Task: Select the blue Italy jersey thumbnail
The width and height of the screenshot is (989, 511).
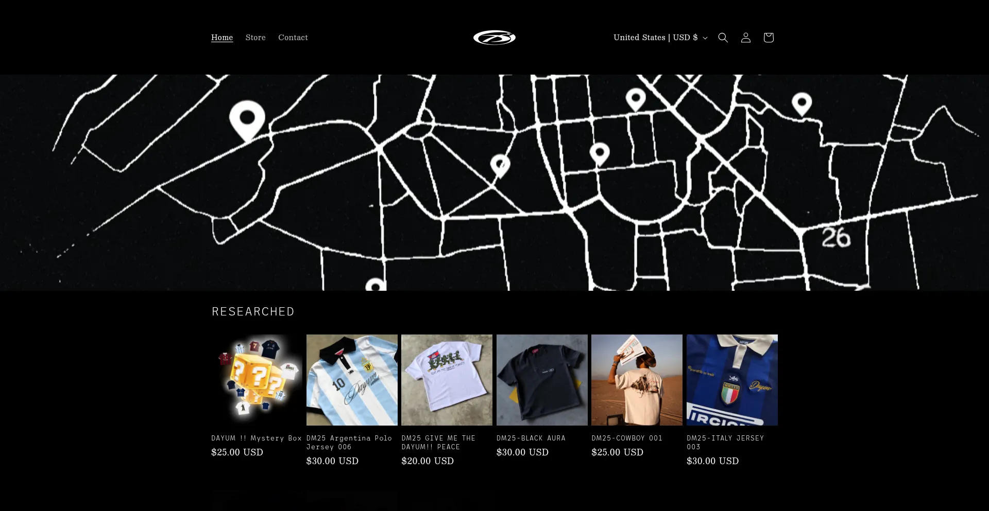Action: point(732,380)
